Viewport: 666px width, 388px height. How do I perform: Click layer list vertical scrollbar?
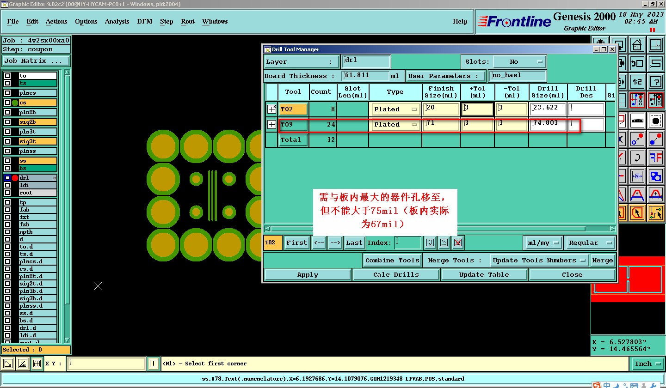68,207
